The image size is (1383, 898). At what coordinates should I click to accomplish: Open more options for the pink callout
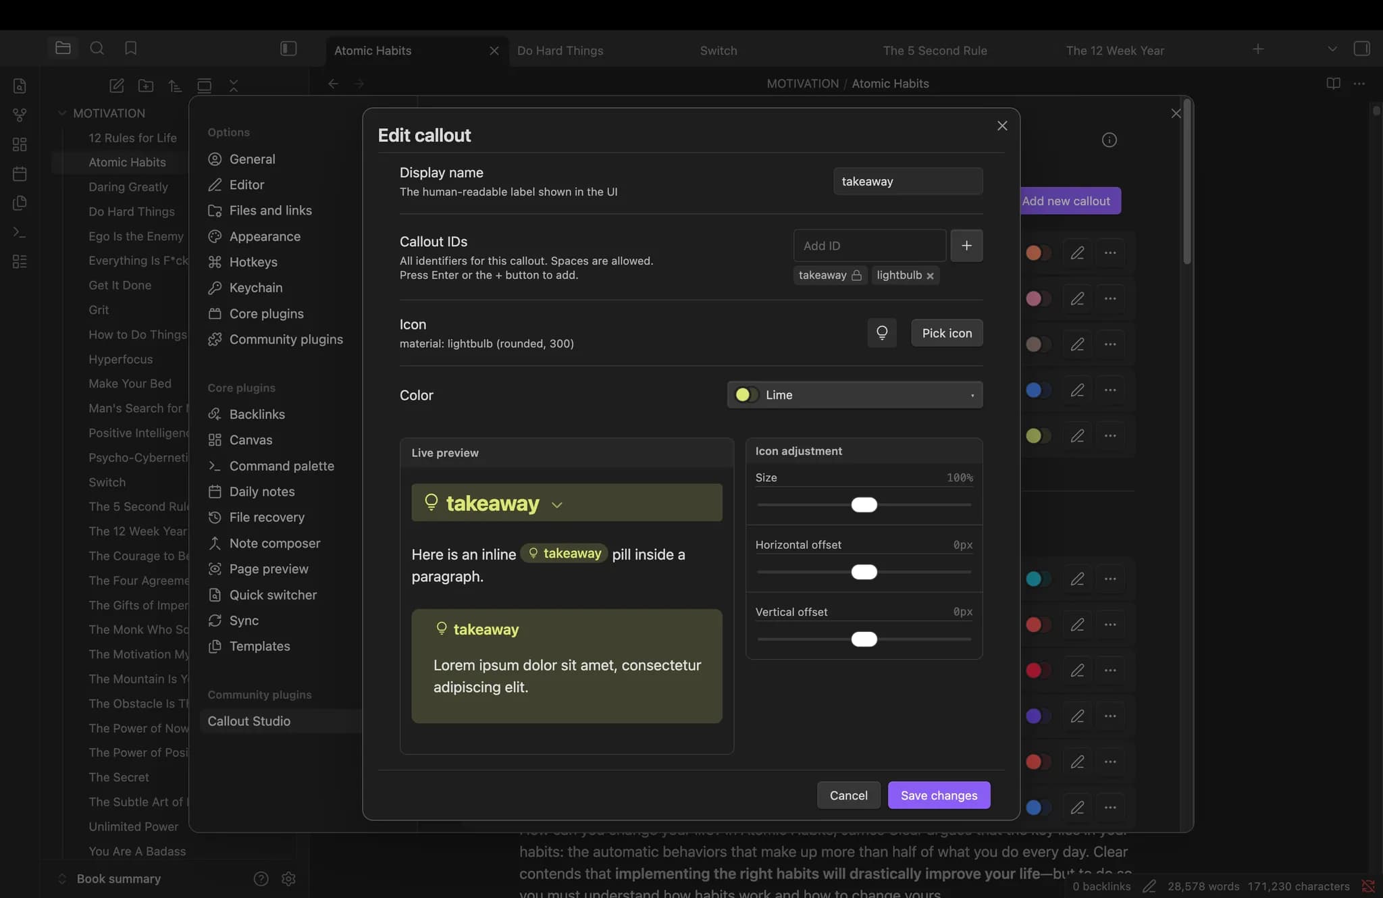point(1110,298)
